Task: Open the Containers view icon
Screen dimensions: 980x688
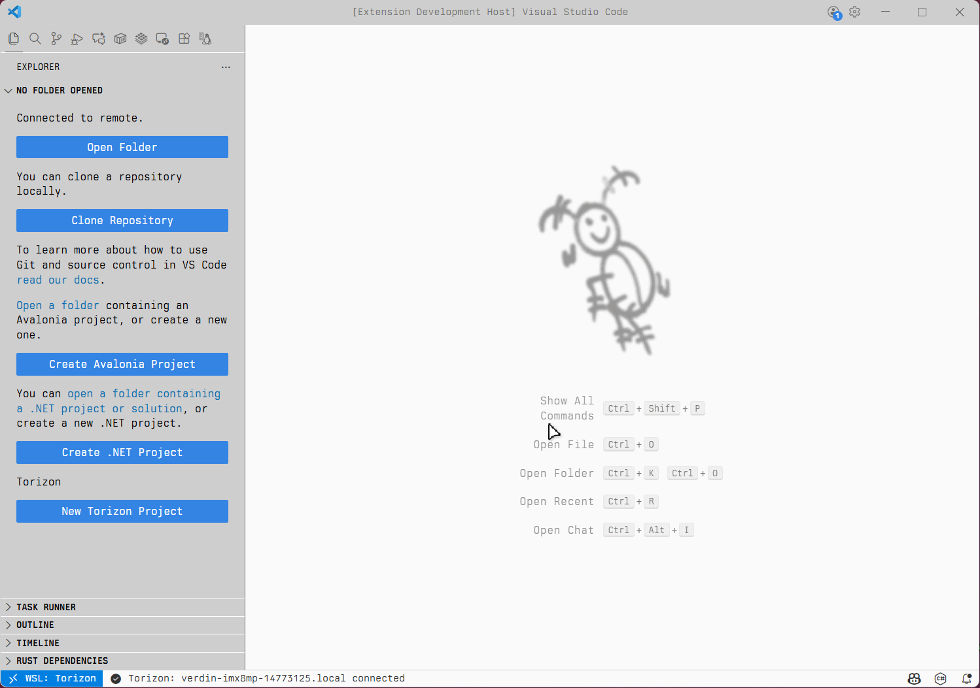Action: pos(120,39)
